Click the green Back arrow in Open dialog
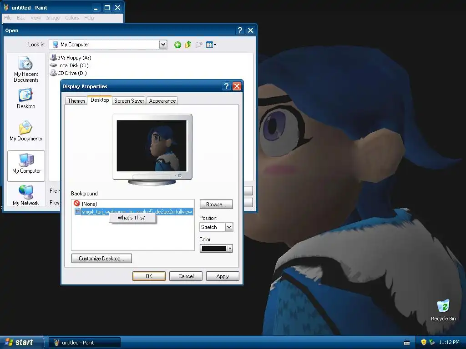 178,45
